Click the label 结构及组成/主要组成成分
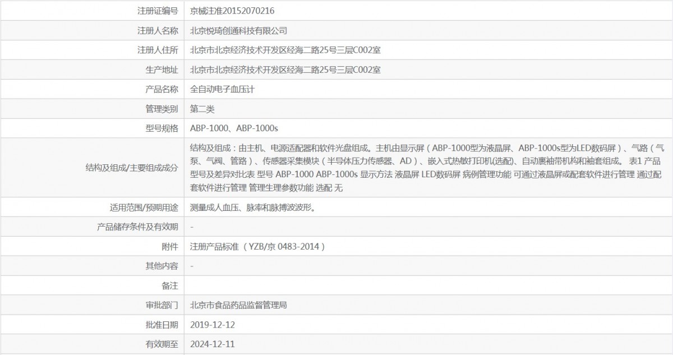Image resolution: width=673 pixels, height=355 pixels. pos(132,168)
